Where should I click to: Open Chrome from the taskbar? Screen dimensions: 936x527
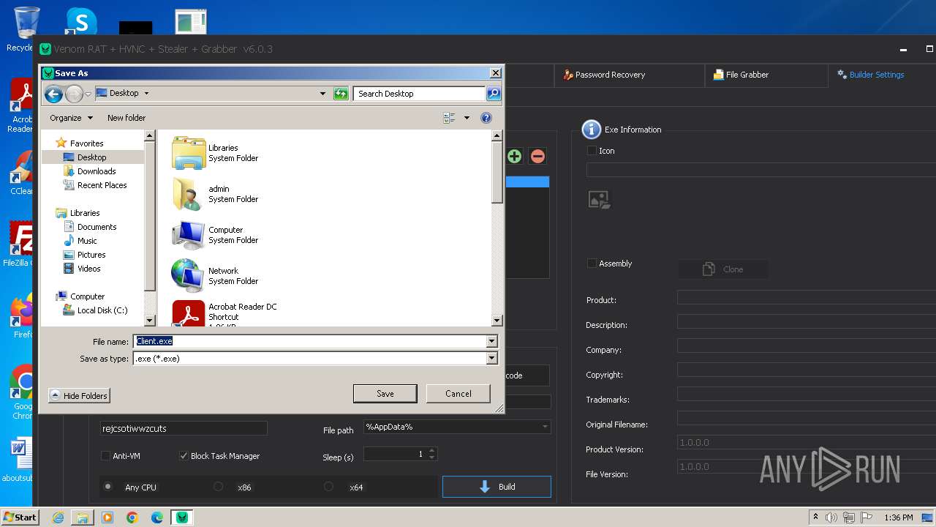132,517
